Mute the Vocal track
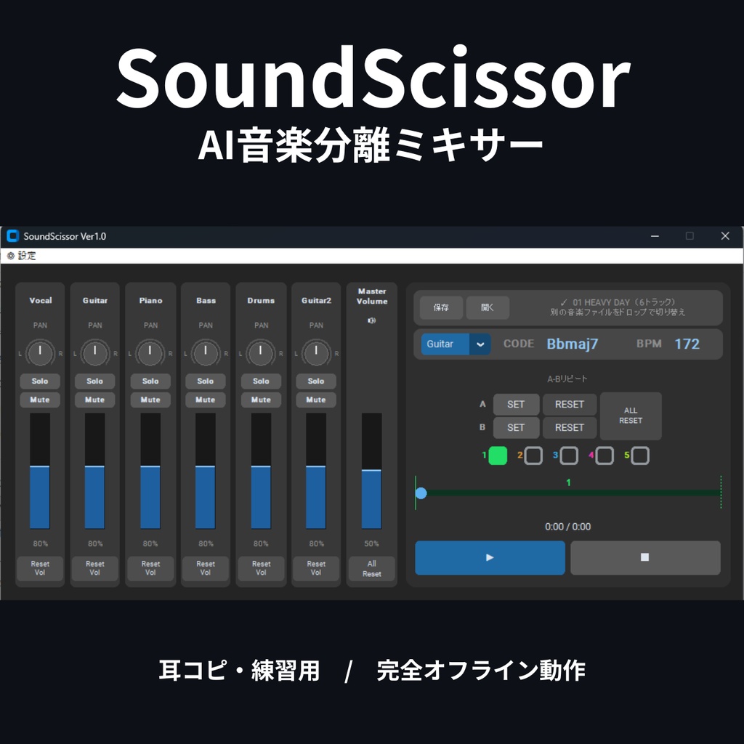This screenshot has width=744, height=744. [x=40, y=400]
